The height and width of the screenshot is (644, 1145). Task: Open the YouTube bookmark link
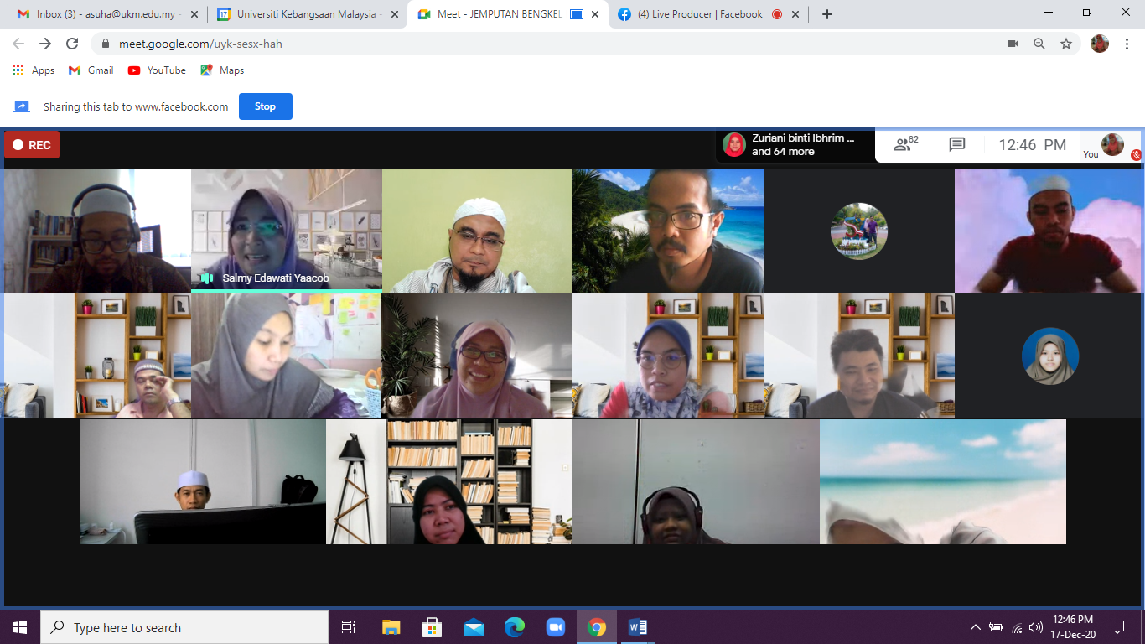pos(157,70)
